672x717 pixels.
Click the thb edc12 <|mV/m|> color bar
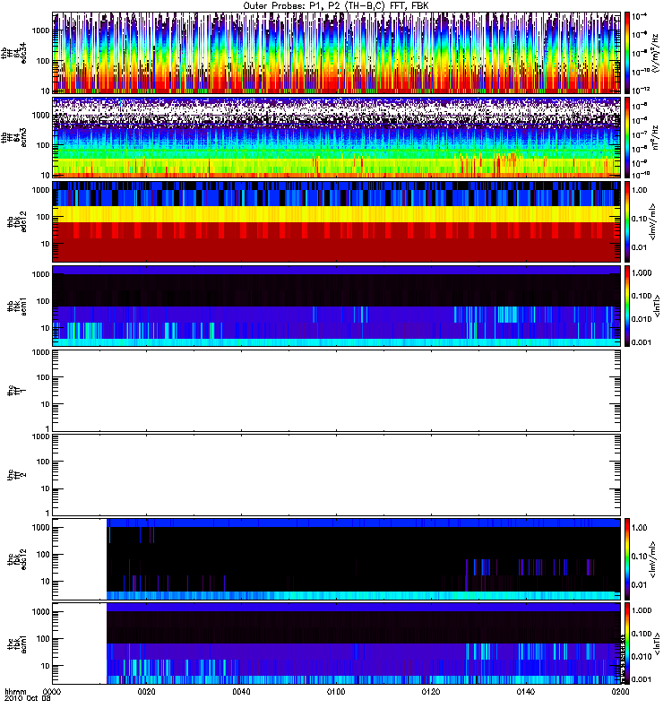[627, 221]
